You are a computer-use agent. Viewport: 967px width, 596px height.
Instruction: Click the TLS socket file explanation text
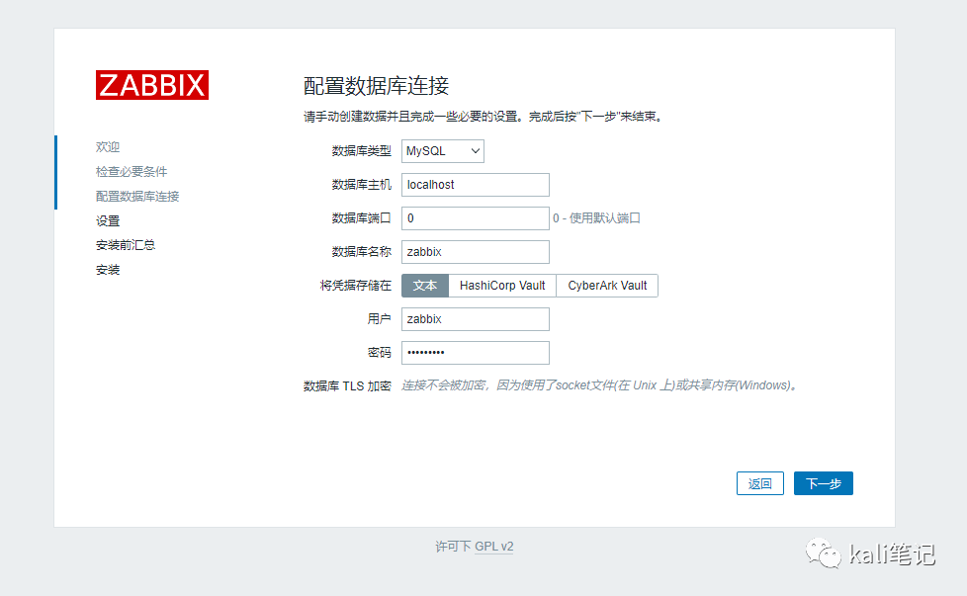[x=601, y=385]
